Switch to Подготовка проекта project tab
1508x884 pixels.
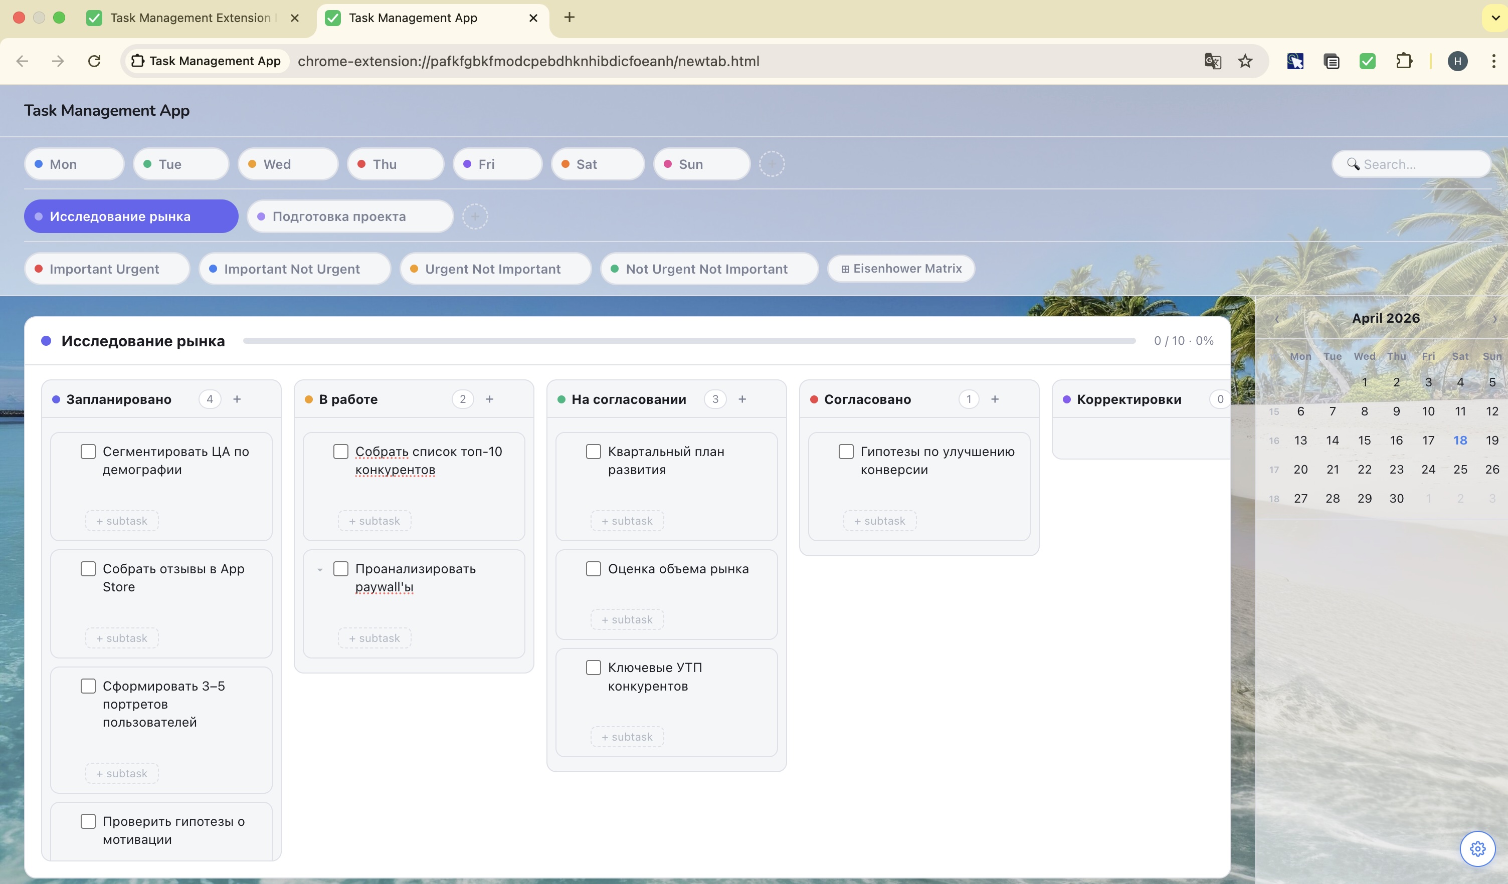pos(350,216)
